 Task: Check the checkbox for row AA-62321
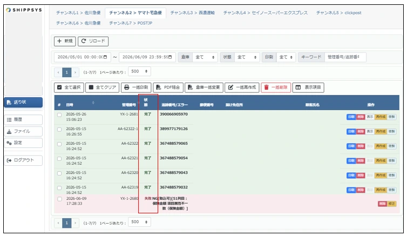(59, 158)
